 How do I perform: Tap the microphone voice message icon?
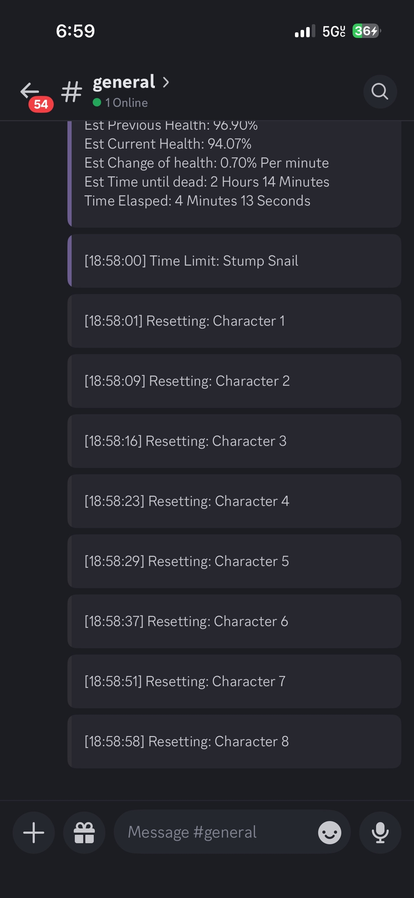click(x=380, y=832)
